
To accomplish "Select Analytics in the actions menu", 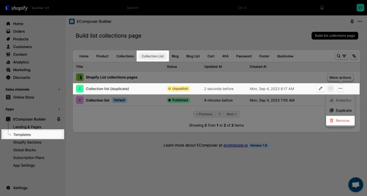I will click(x=340, y=101).
